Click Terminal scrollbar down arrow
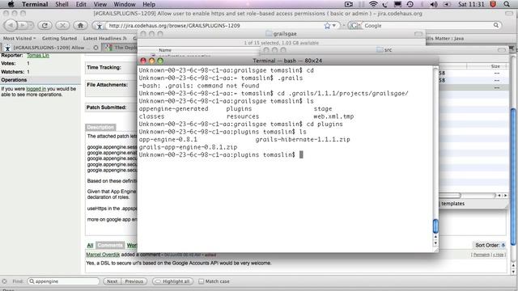The width and height of the screenshot is (518, 291). tap(435, 242)
